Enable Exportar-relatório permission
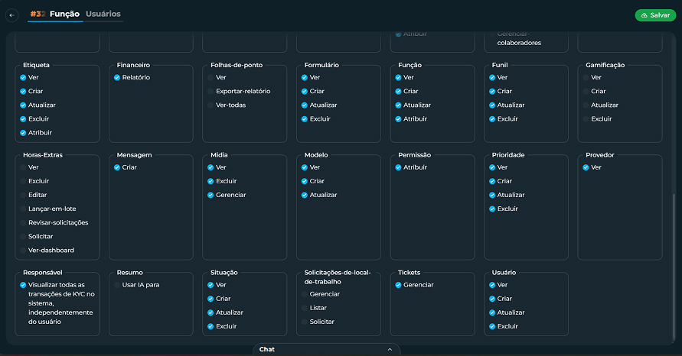The image size is (682, 356). (x=210, y=92)
